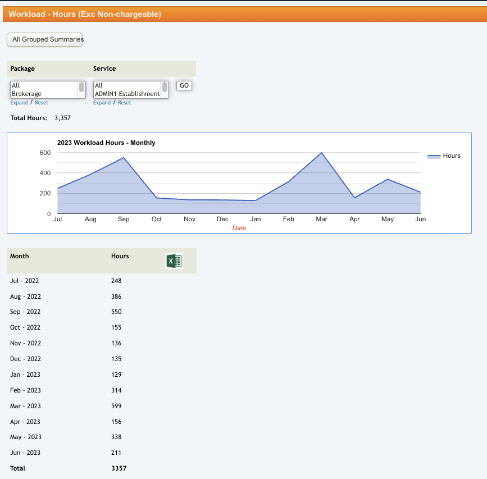Click the 2023 Workload Hours chart title

106,143
